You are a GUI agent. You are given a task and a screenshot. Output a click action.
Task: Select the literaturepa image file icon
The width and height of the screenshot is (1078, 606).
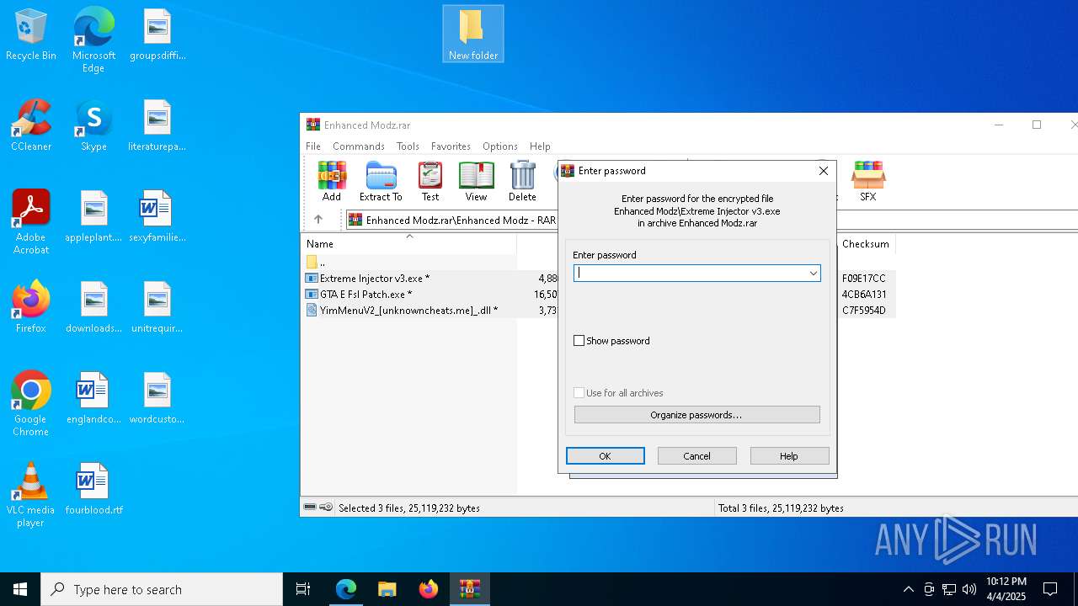pos(157,125)
